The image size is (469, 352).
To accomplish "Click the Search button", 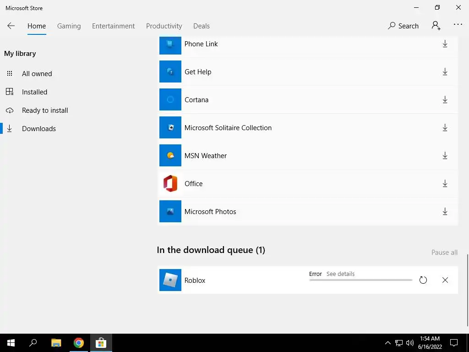I will coord(403,26).
